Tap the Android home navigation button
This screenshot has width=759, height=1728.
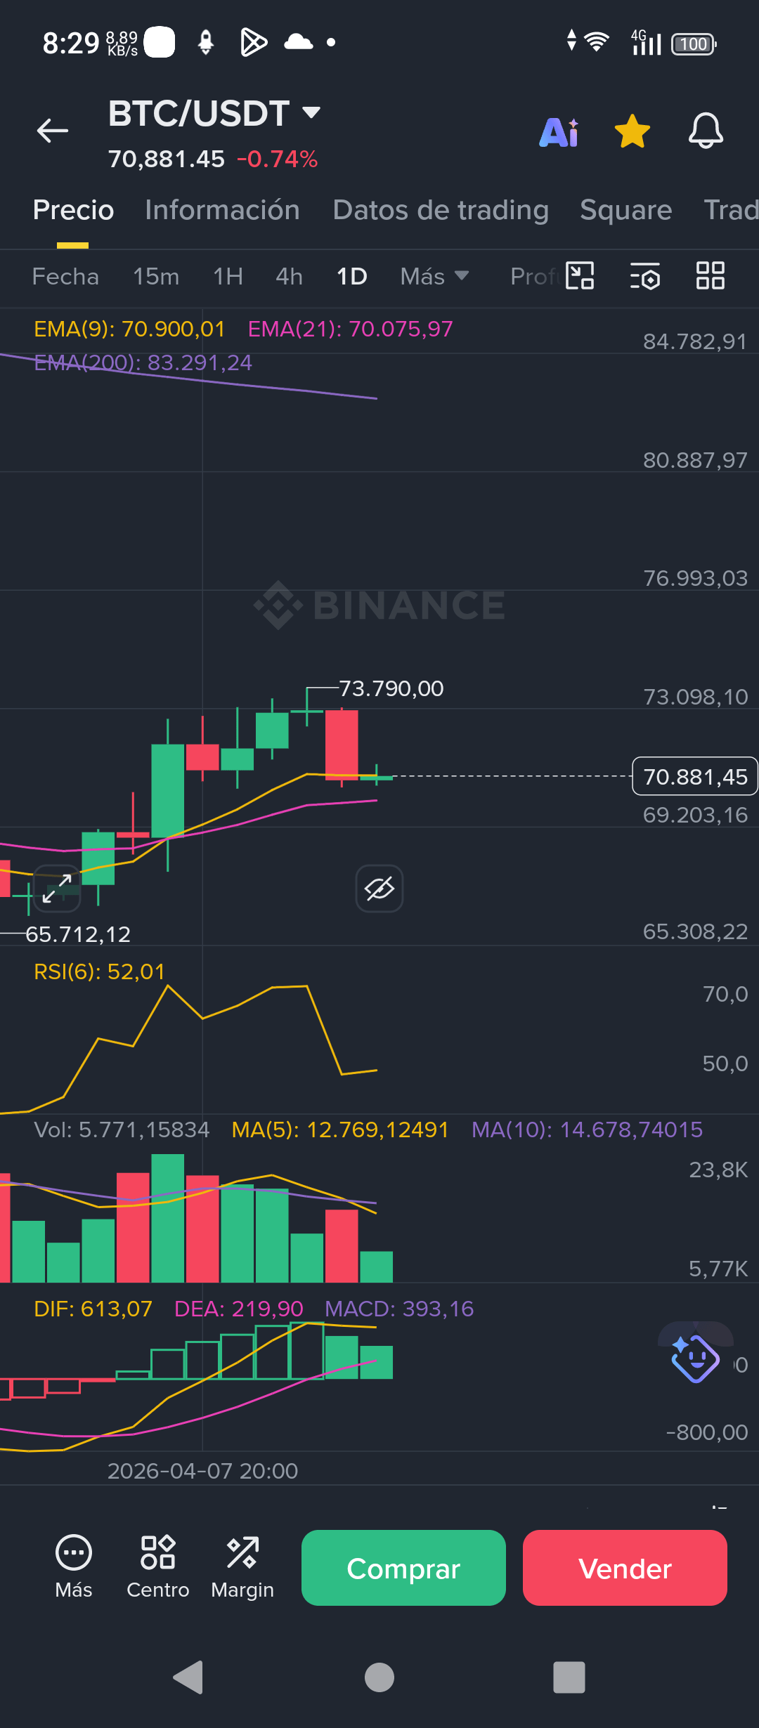379,1677
